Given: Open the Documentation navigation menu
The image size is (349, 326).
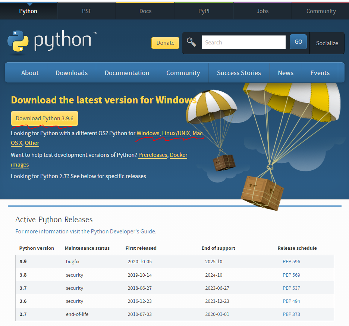Looking at the screenshot, I should click(127, 73).
